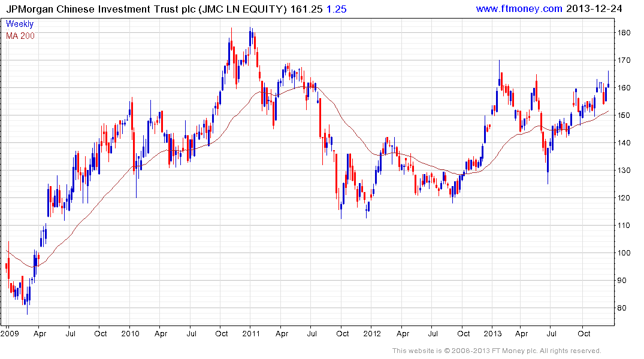644x359 pixels.
Task: Click the 130 price axis label
Action: tap(624, 171)
